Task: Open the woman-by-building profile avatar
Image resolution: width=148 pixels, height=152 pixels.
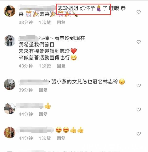Action: tap(9, 109)
